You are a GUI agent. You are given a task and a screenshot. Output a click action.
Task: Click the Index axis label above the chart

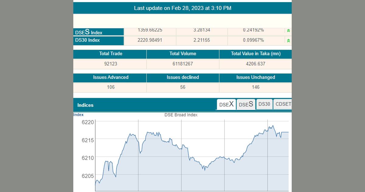tap(78, 115)
